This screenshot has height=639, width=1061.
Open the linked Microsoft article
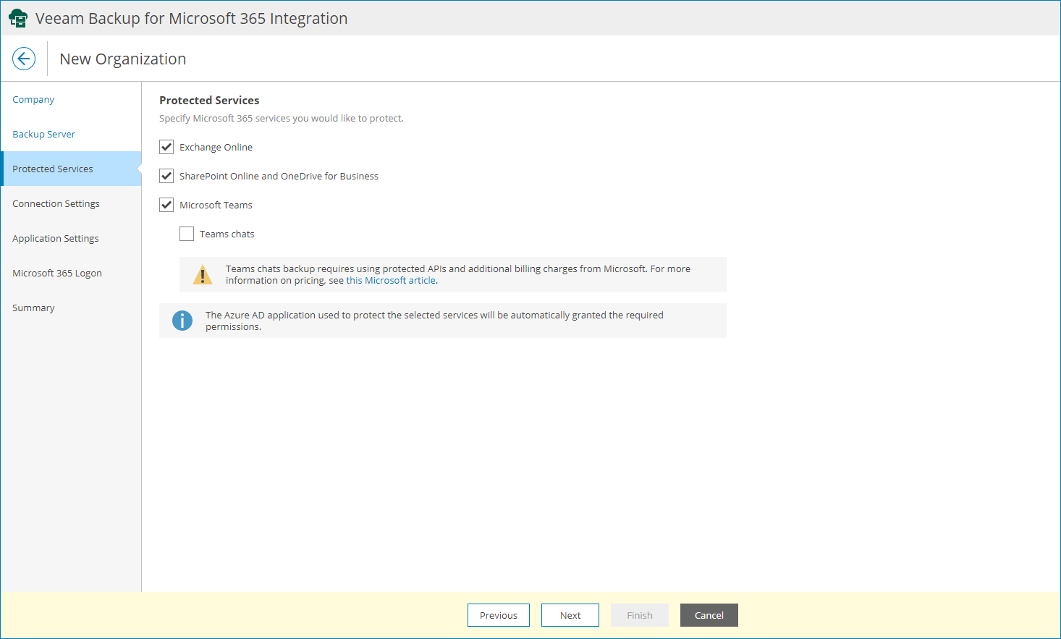(x=390, y=280)
